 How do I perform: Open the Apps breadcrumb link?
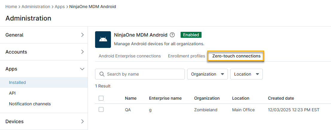tap(60, 7)
